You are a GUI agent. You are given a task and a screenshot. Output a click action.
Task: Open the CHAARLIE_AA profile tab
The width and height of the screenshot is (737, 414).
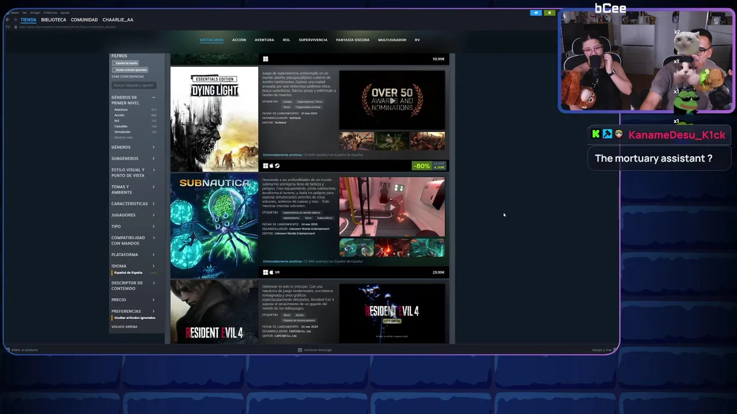[x=118, y=20]
